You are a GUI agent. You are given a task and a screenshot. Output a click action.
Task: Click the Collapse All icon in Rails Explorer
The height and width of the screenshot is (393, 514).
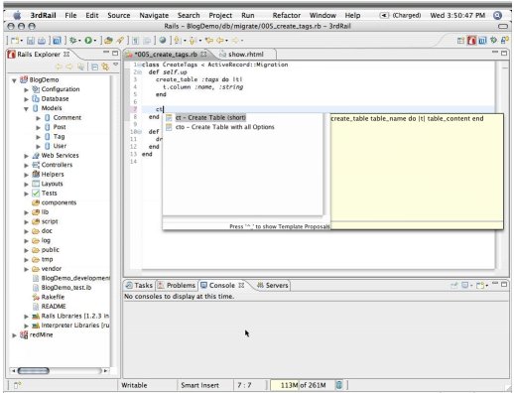(x=94, y=66)
